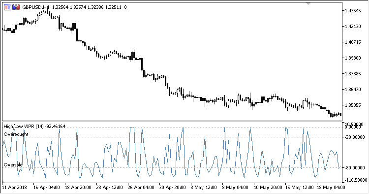Click the 18 Apr 20:00 time label

click(x=78, y=188)
